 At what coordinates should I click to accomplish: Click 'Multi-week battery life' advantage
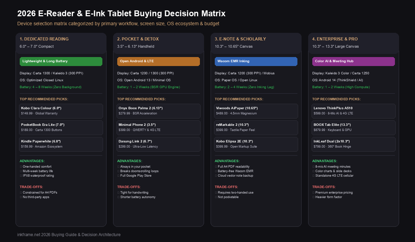(38, 171)
